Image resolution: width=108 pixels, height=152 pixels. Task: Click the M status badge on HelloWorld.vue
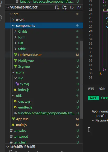click(x=77, y=55)
